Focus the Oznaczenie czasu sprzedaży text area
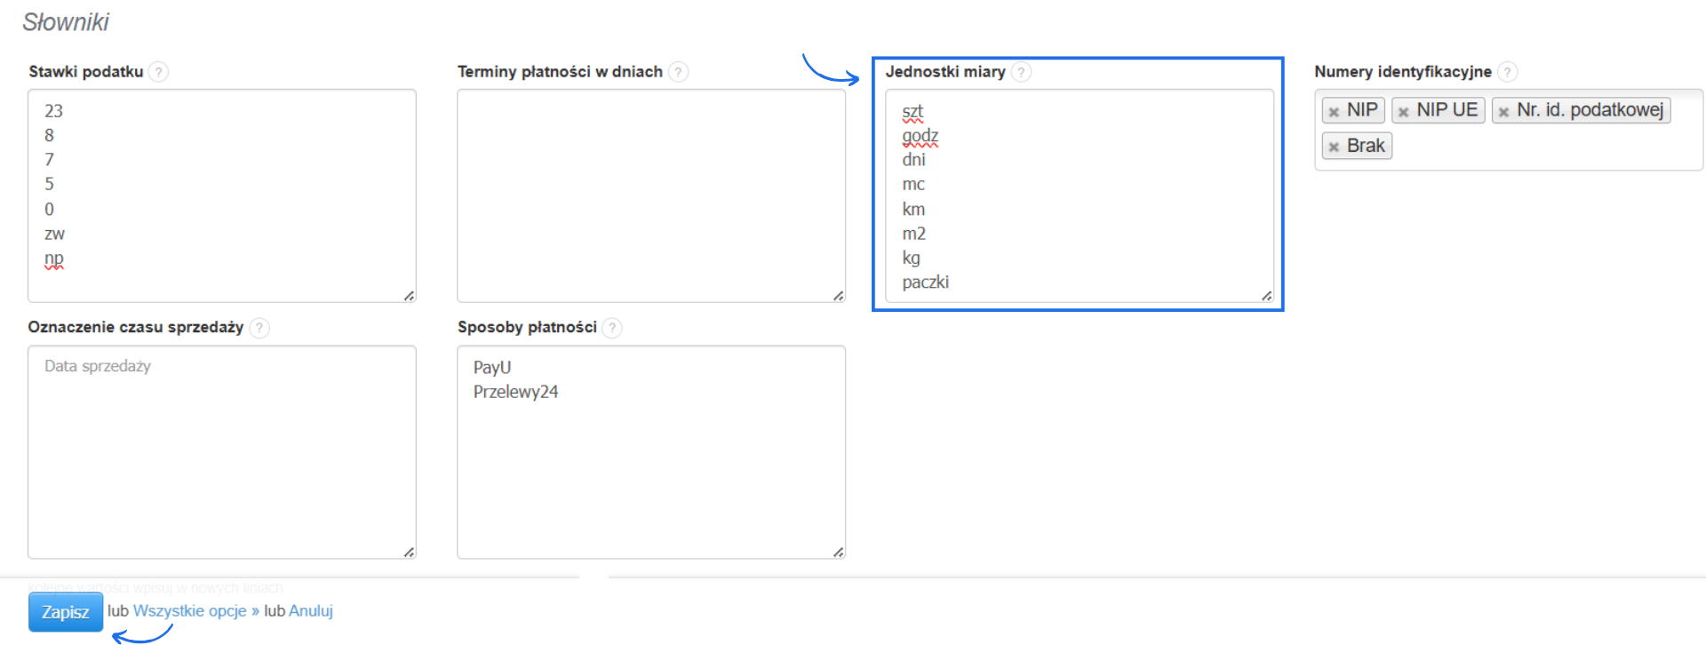 (222, 451)
